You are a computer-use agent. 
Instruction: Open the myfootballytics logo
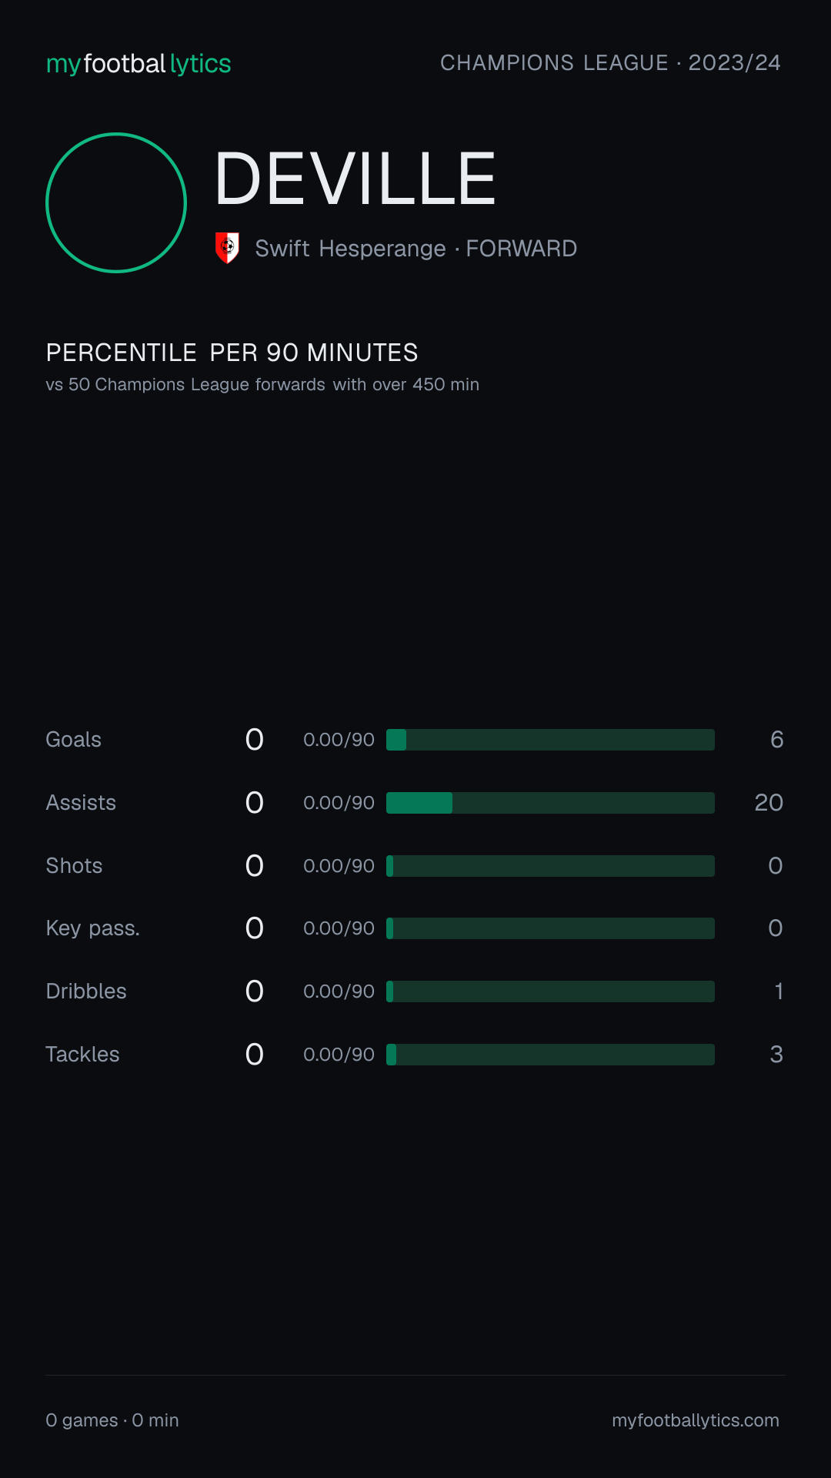[138, 64]
